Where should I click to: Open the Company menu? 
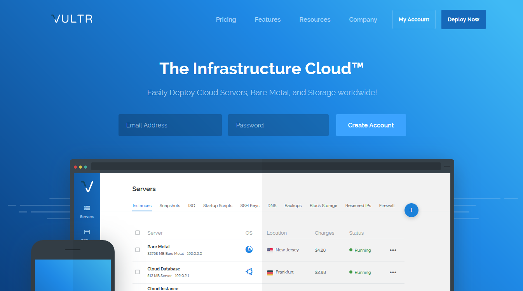pos(363,19)
